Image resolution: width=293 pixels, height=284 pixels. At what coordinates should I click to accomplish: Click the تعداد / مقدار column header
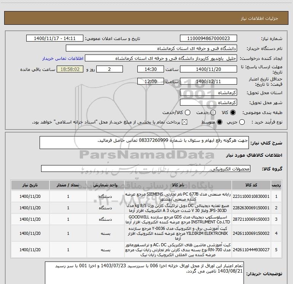click(68, 185)
